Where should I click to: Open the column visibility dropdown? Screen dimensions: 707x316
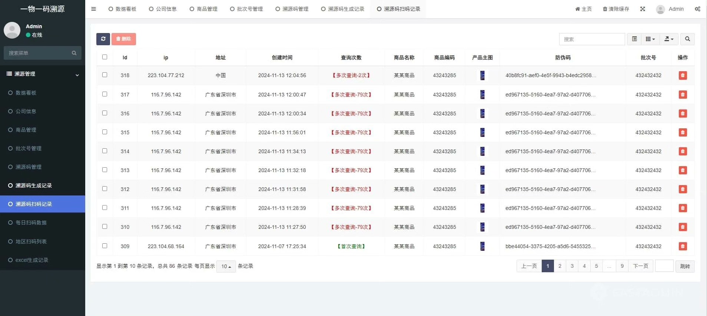(x=650, y=39)
